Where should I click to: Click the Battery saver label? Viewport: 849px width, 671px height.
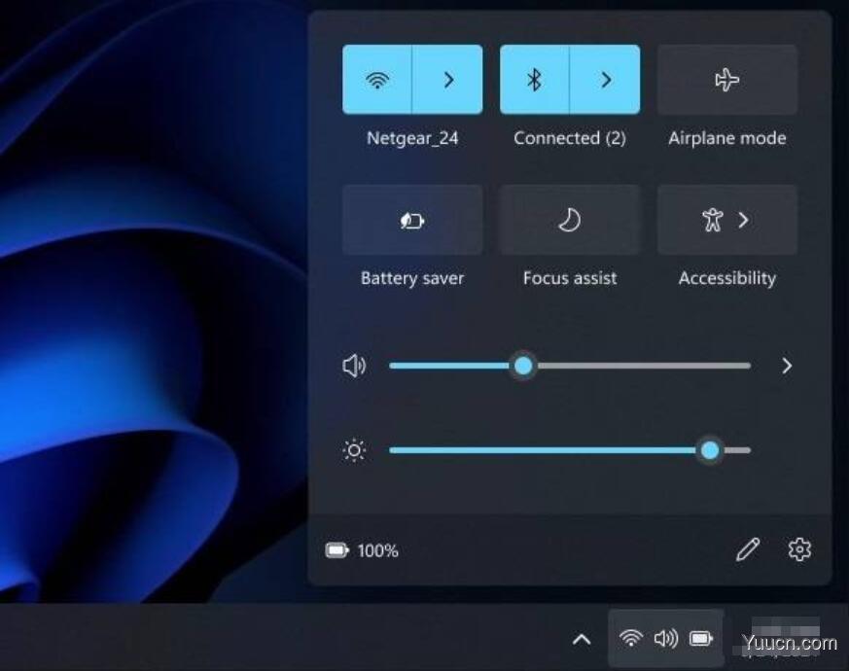point(412,278)
